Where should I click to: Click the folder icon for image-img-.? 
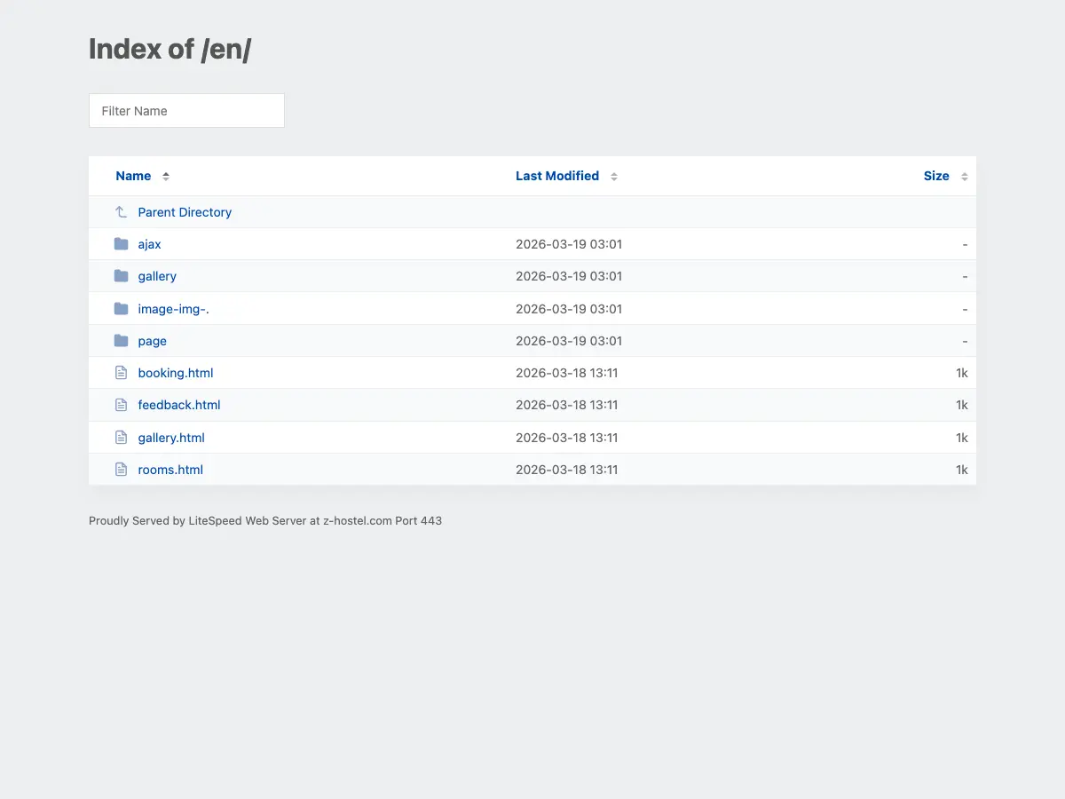pyautogui.click(x=122, y=309)
